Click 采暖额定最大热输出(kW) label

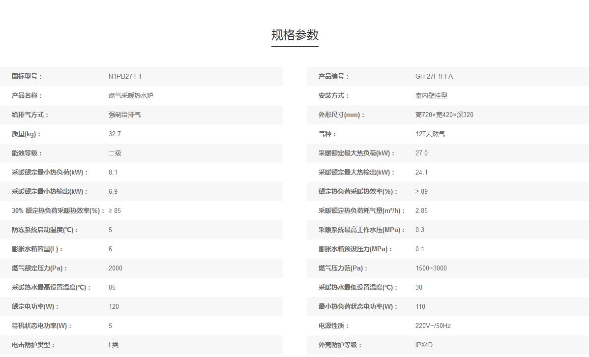point(356,172)
